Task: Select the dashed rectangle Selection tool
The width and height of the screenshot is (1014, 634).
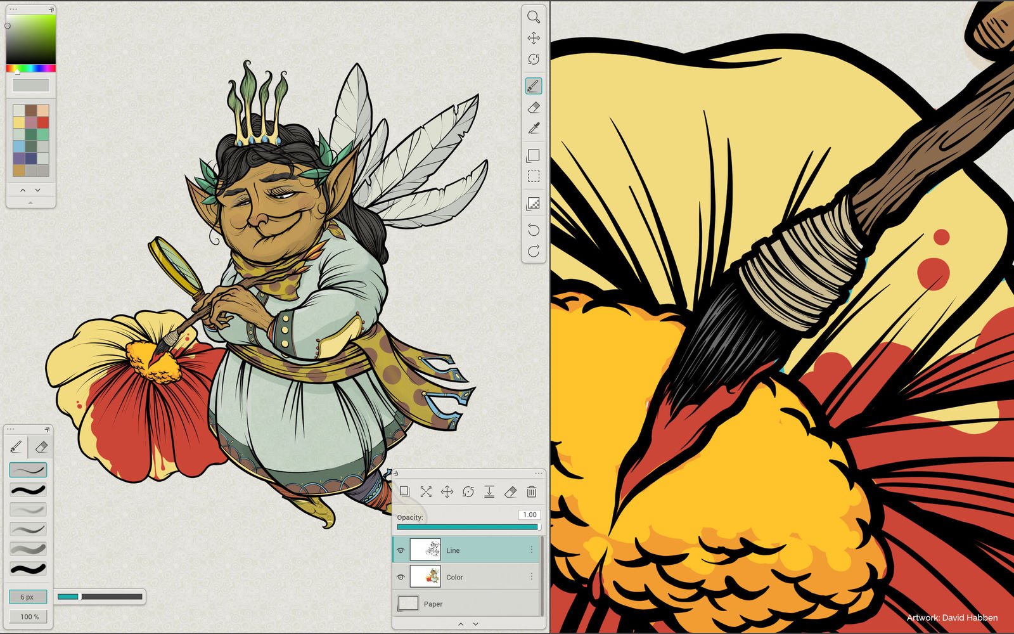Action: 534,176
